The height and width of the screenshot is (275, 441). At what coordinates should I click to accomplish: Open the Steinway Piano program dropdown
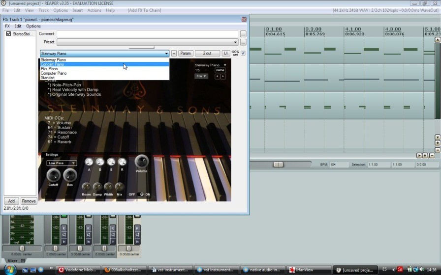pyautogui.click(x=104, y=54)
